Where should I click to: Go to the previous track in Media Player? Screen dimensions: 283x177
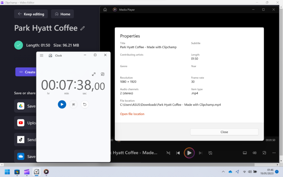[178, 153]
